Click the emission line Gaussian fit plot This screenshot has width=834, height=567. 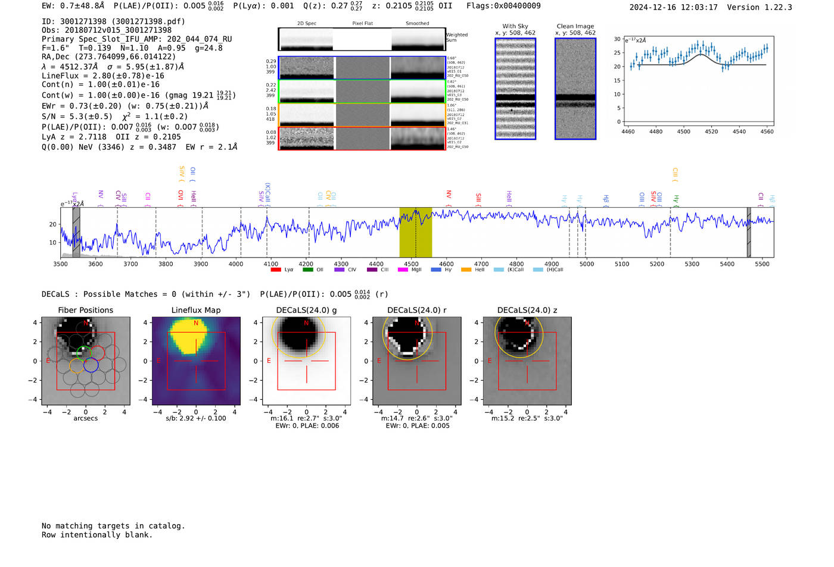pyautogui.click(x=698, y=82)
